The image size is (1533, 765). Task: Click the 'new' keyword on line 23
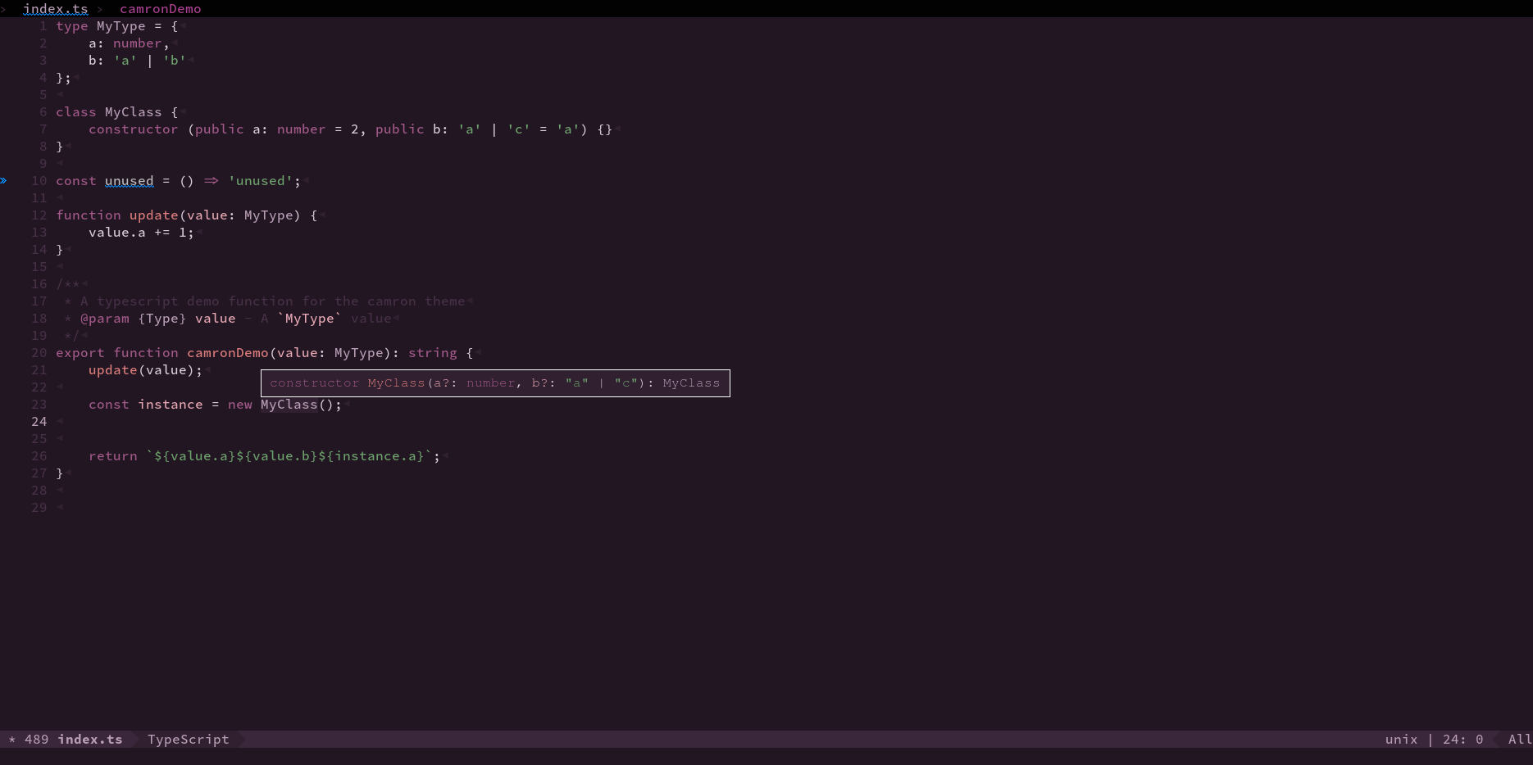tap(239, 405)
